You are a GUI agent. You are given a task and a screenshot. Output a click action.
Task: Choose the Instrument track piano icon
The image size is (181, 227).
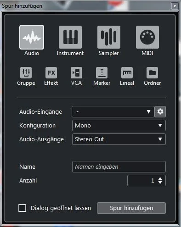[70, 37]
